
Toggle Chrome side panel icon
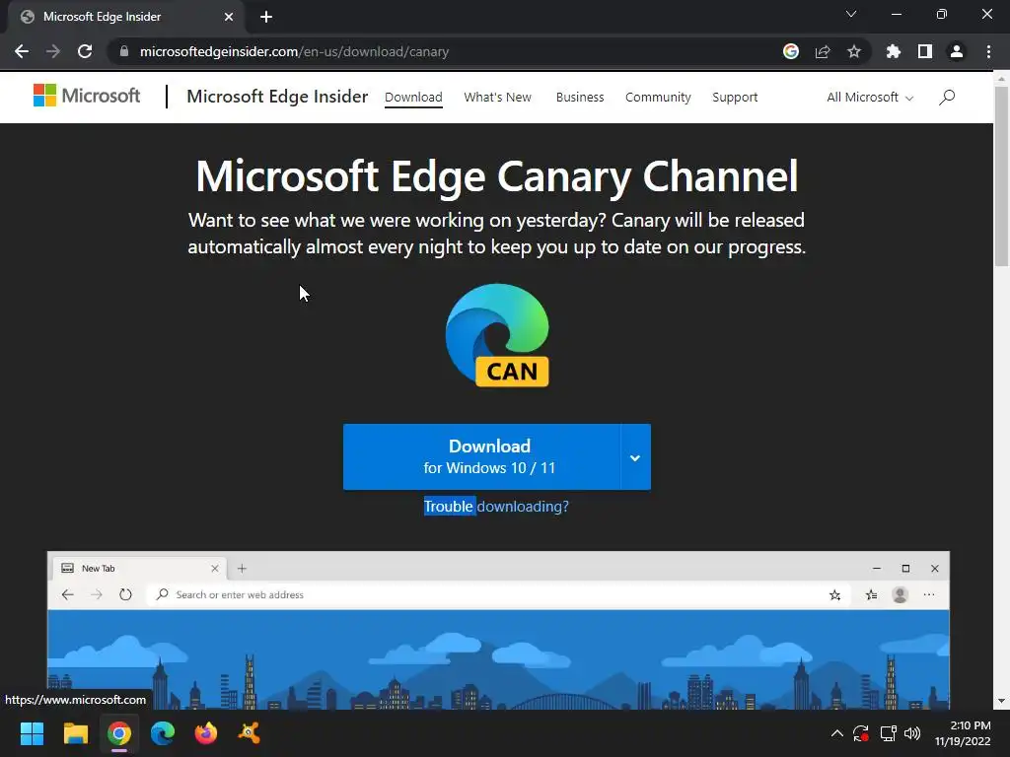point(925,51)
